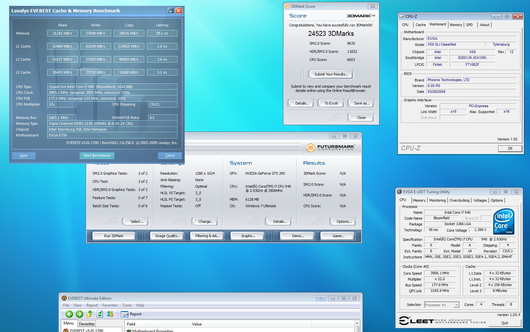The image size is (530, 332).
Task: Click OK in the CPU-Z window
Action: (x=510, y=149)
